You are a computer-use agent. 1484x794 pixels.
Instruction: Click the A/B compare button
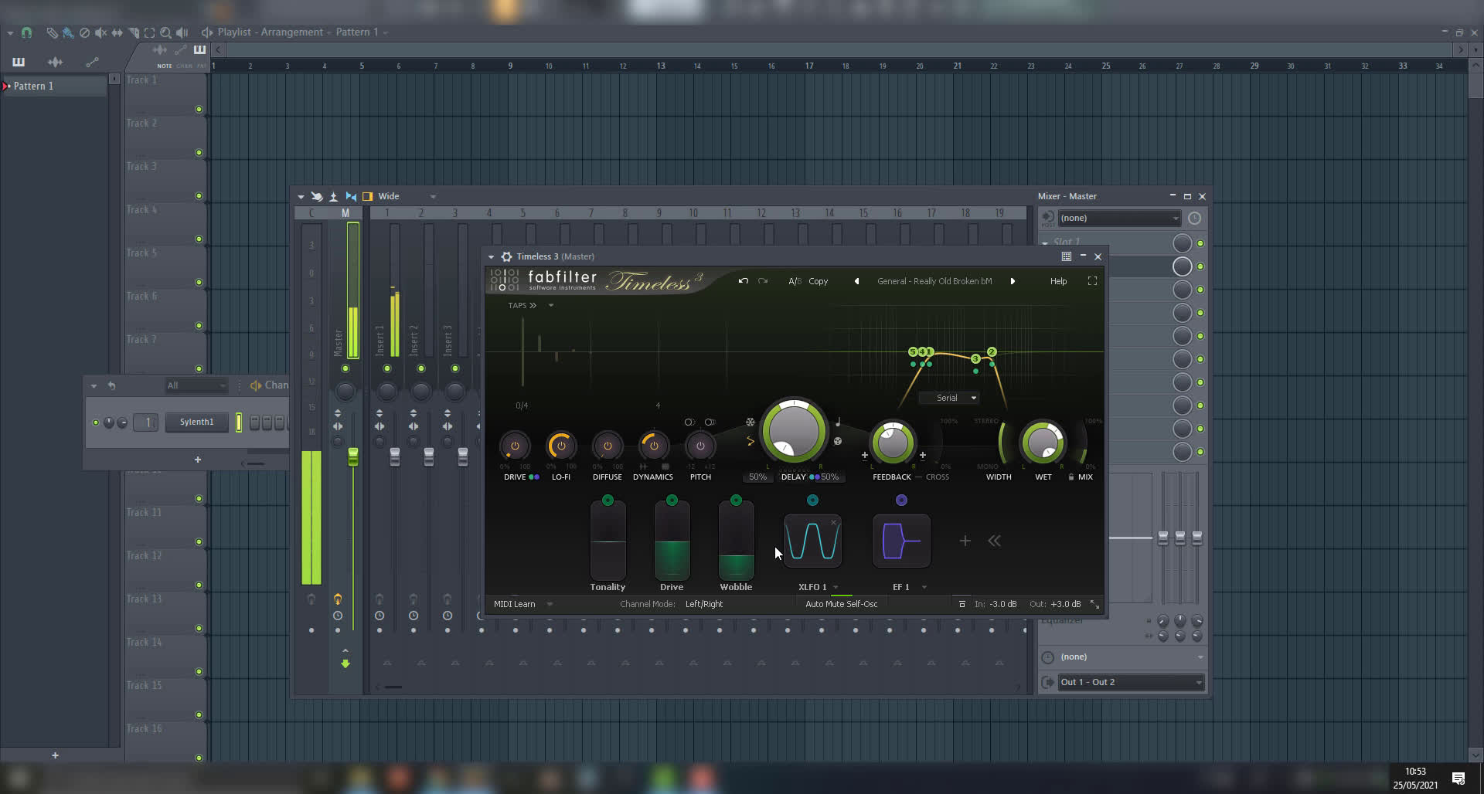pos(795,281)
